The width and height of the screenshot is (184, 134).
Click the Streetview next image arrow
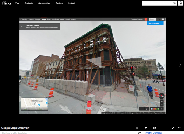pyautogui.click(x=147, y=109)
